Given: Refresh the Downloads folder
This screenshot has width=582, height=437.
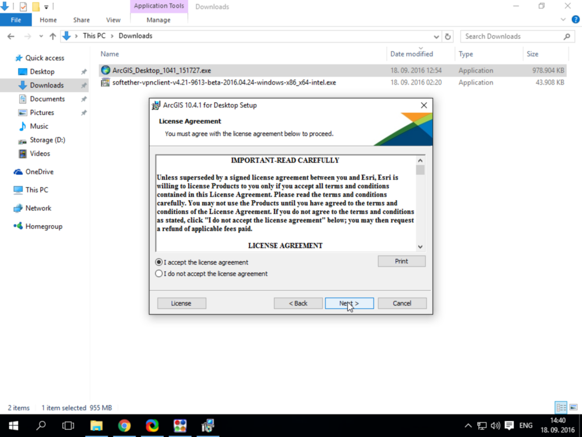Looking at the screenshot, I should 448,36.
